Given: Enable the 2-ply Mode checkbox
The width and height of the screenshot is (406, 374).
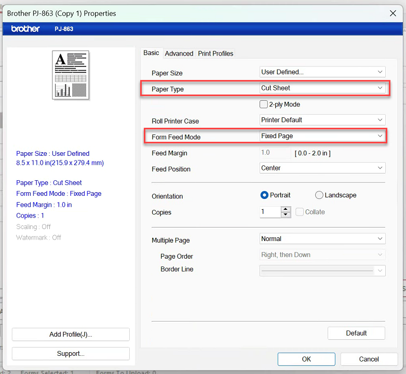Looking at the screenshot, I should point(264,104).
